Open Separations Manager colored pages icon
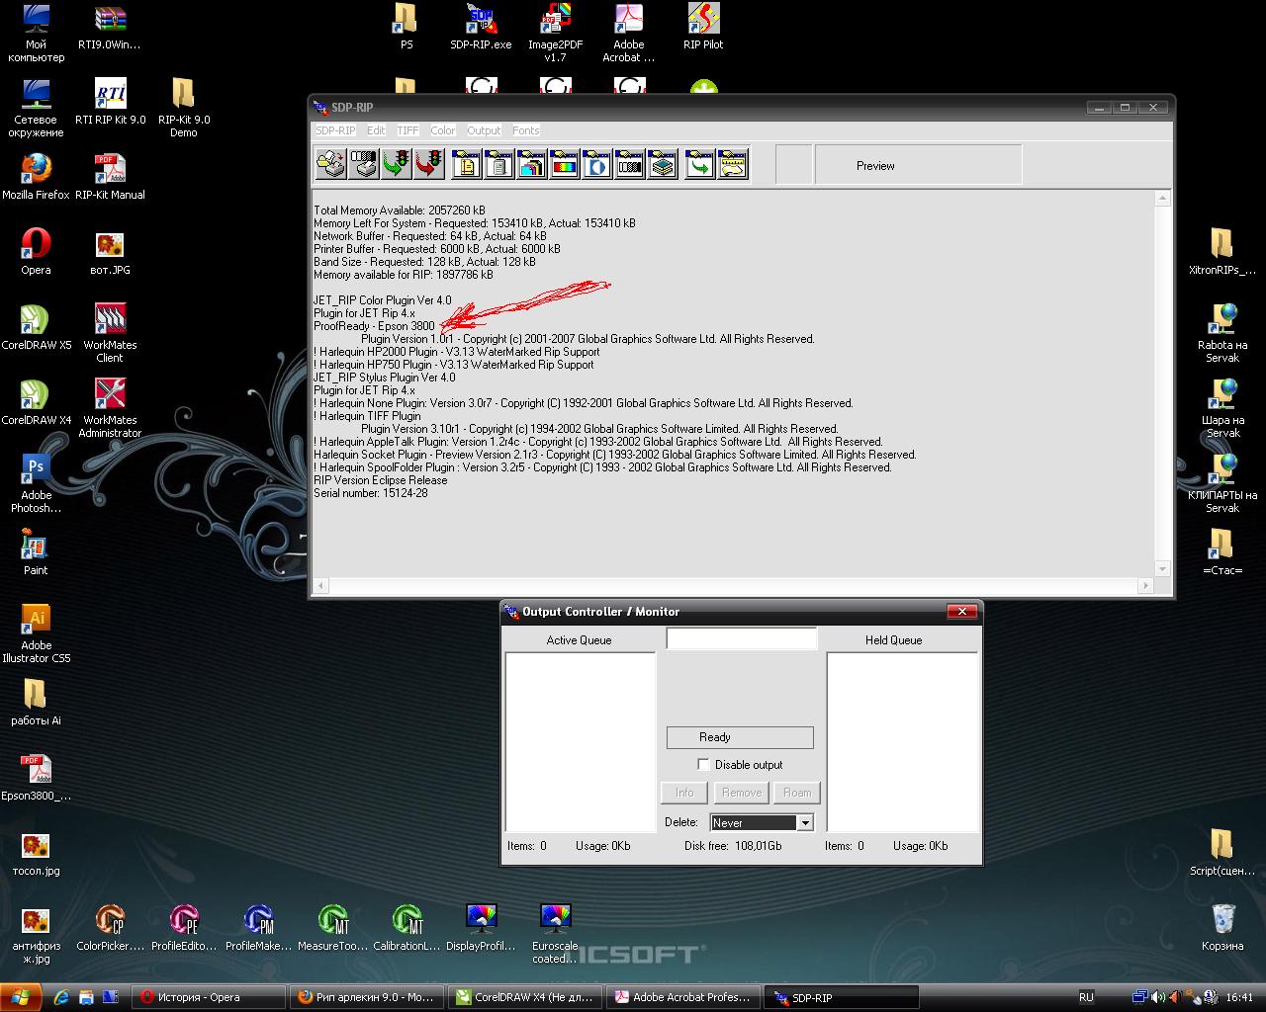 (532, 164)
